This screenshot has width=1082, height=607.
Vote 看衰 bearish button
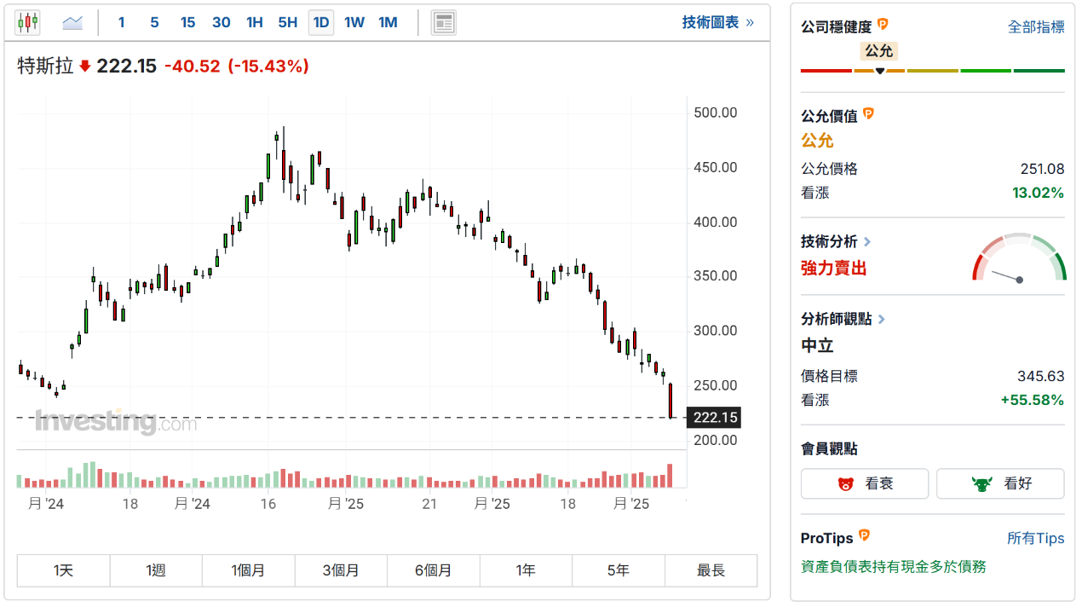point(865,483)
